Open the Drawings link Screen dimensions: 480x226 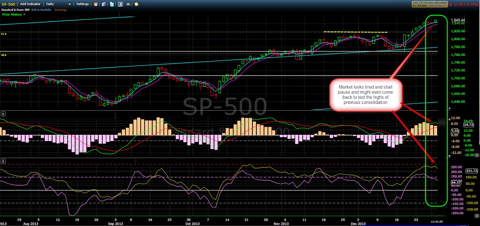(x=61, y=10)
